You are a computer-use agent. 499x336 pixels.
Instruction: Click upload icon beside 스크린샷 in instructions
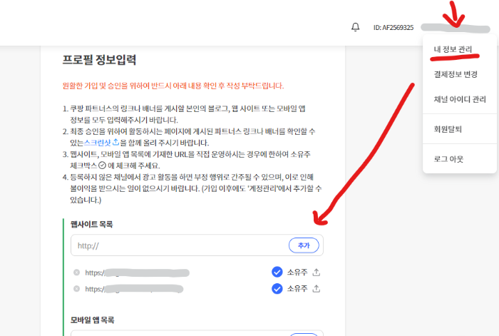[115, 143]
